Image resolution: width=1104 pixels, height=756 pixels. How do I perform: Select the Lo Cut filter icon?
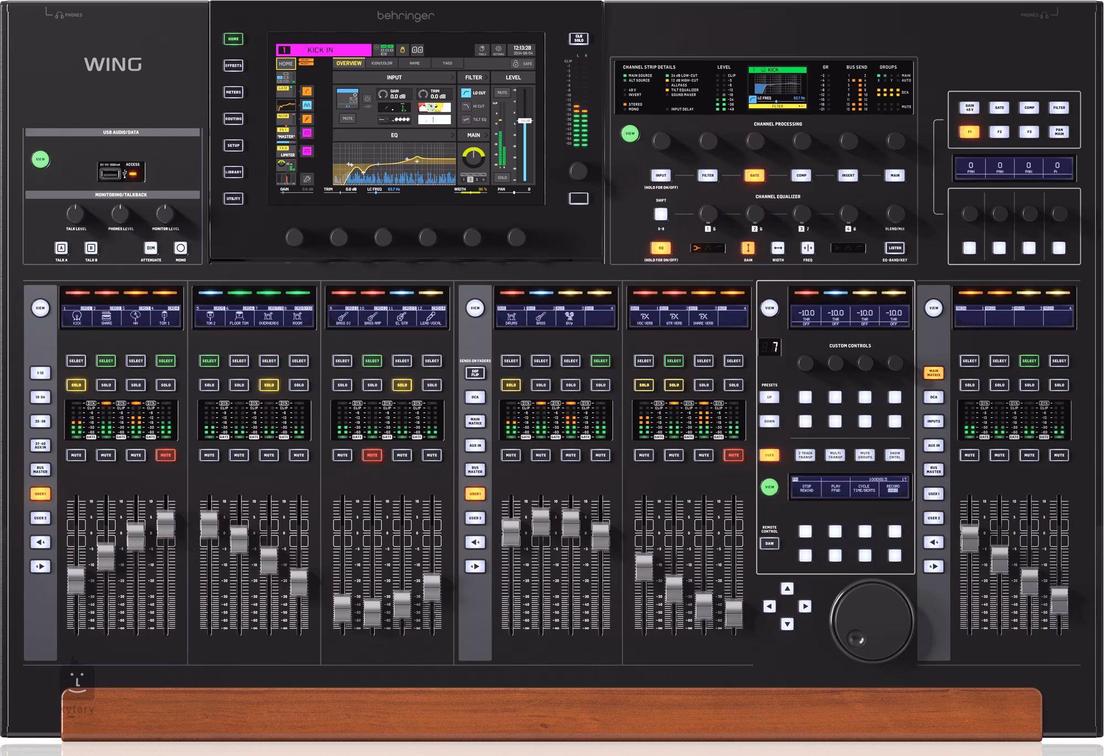pos(466,93)
